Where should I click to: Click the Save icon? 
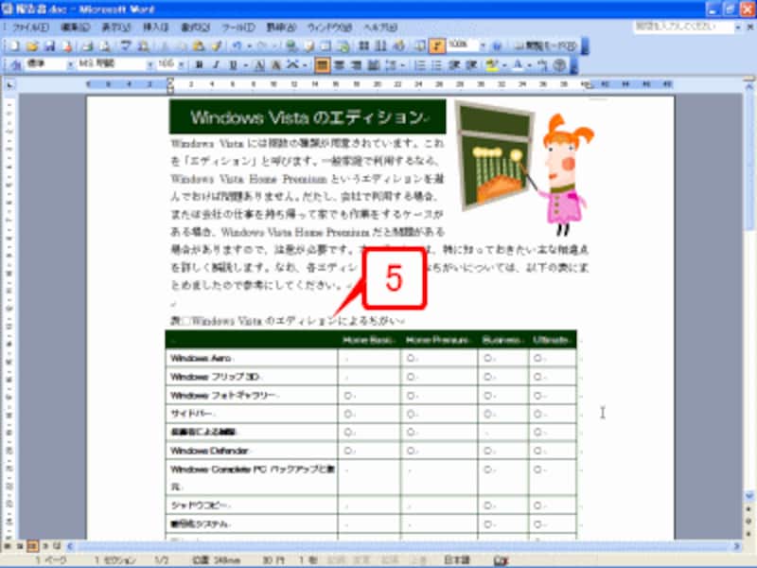pyautogui.click(x=50, y=44)
